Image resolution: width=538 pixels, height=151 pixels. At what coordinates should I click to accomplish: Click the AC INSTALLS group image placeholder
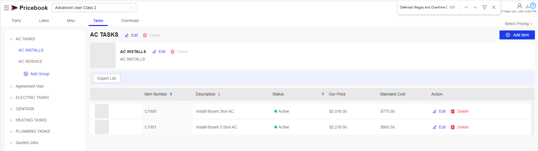(x=103, y=55)
